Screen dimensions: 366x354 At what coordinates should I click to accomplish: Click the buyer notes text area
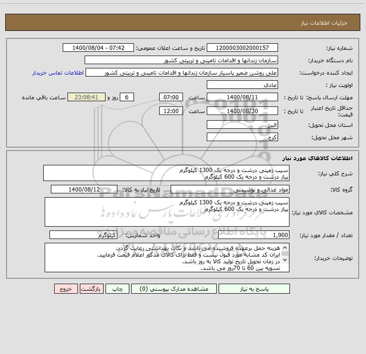coord(167,258)
